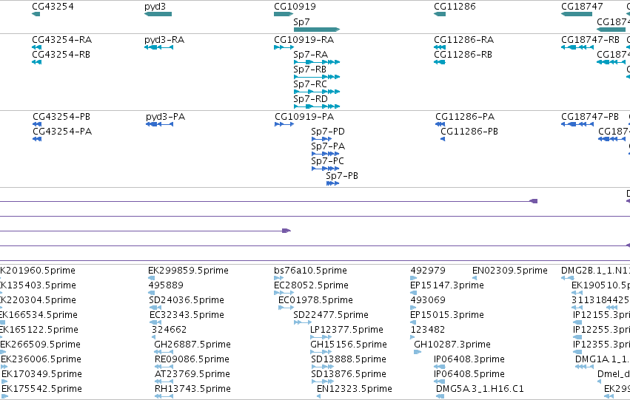Image resolution: width=630 pixels, height=400 pixels.
Task: Click the Sp7-RD transcript
Action: (317, 106)
